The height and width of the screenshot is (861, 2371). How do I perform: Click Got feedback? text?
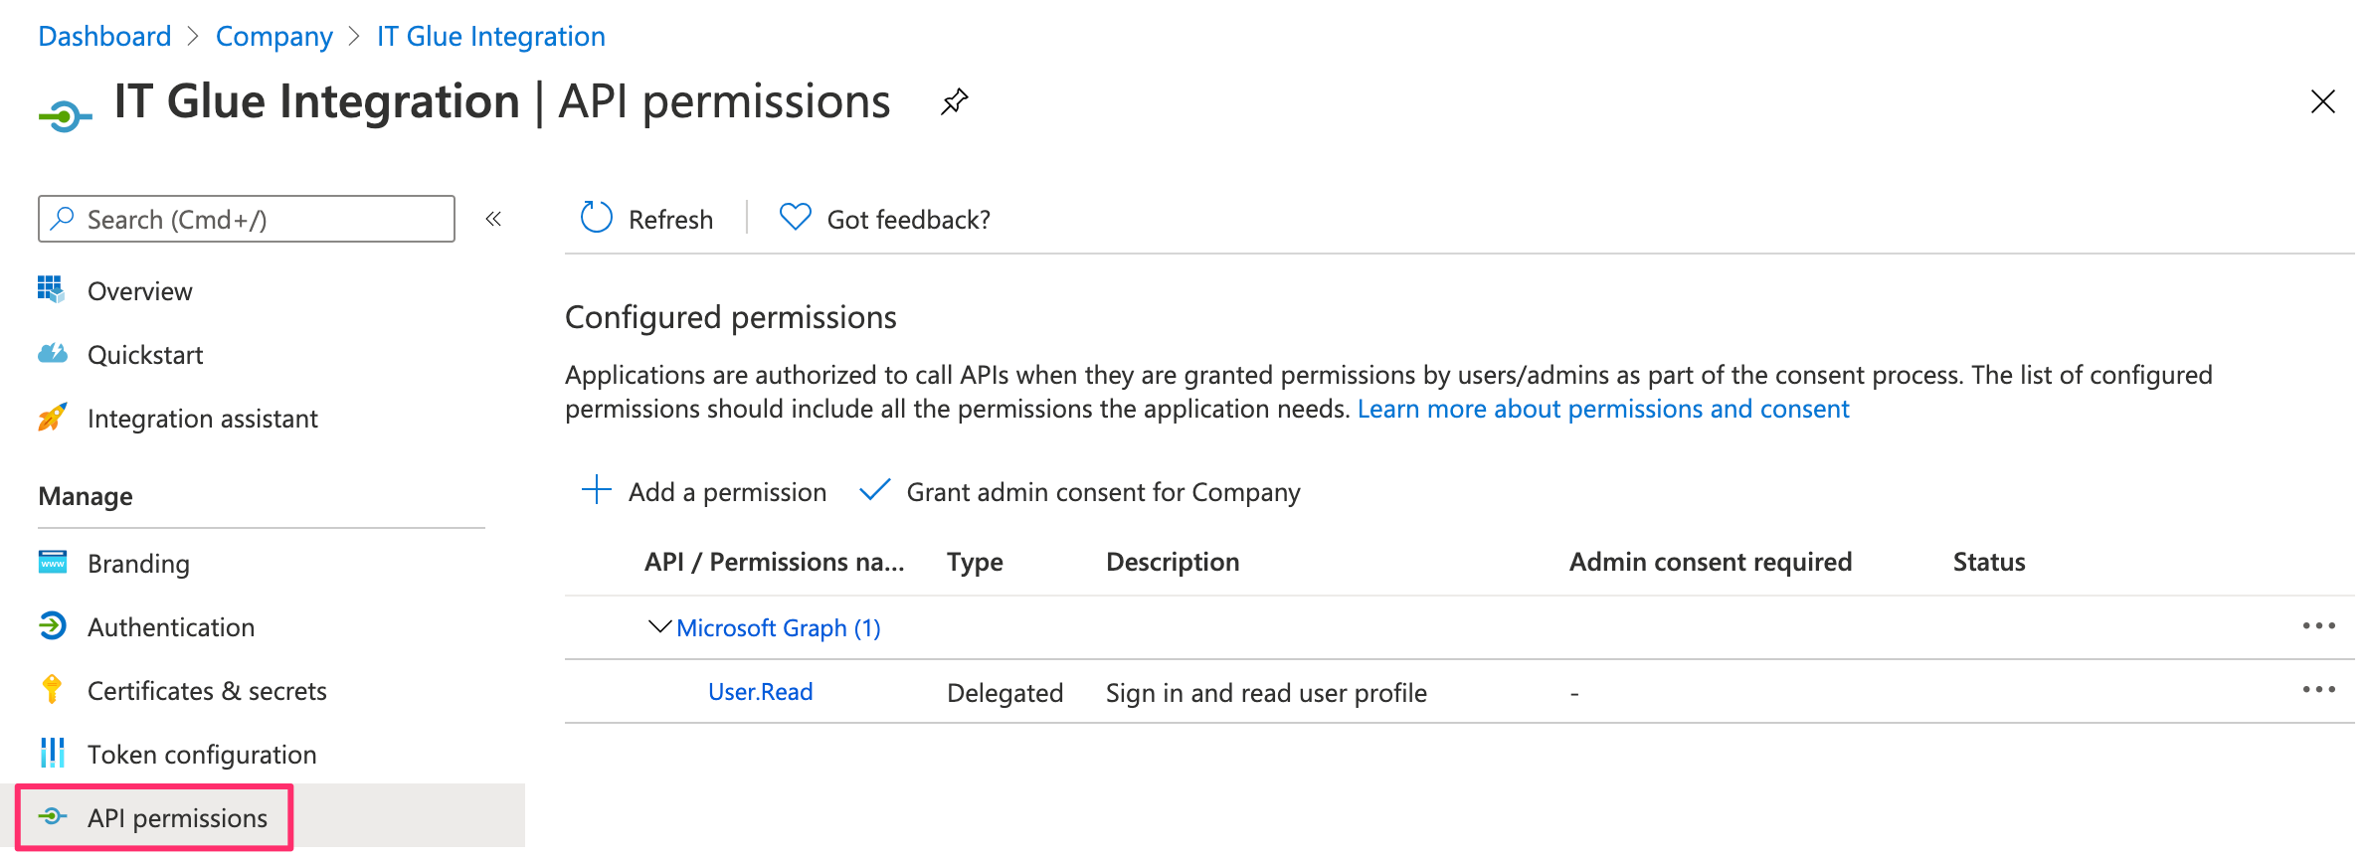click(909, 220)
